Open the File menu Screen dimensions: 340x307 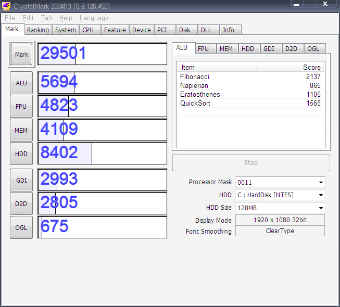tap(10, 18)
